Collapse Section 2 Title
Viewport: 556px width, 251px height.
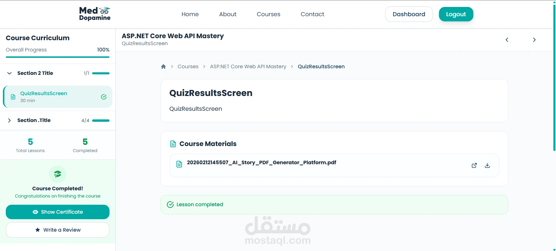coord(10,73)
